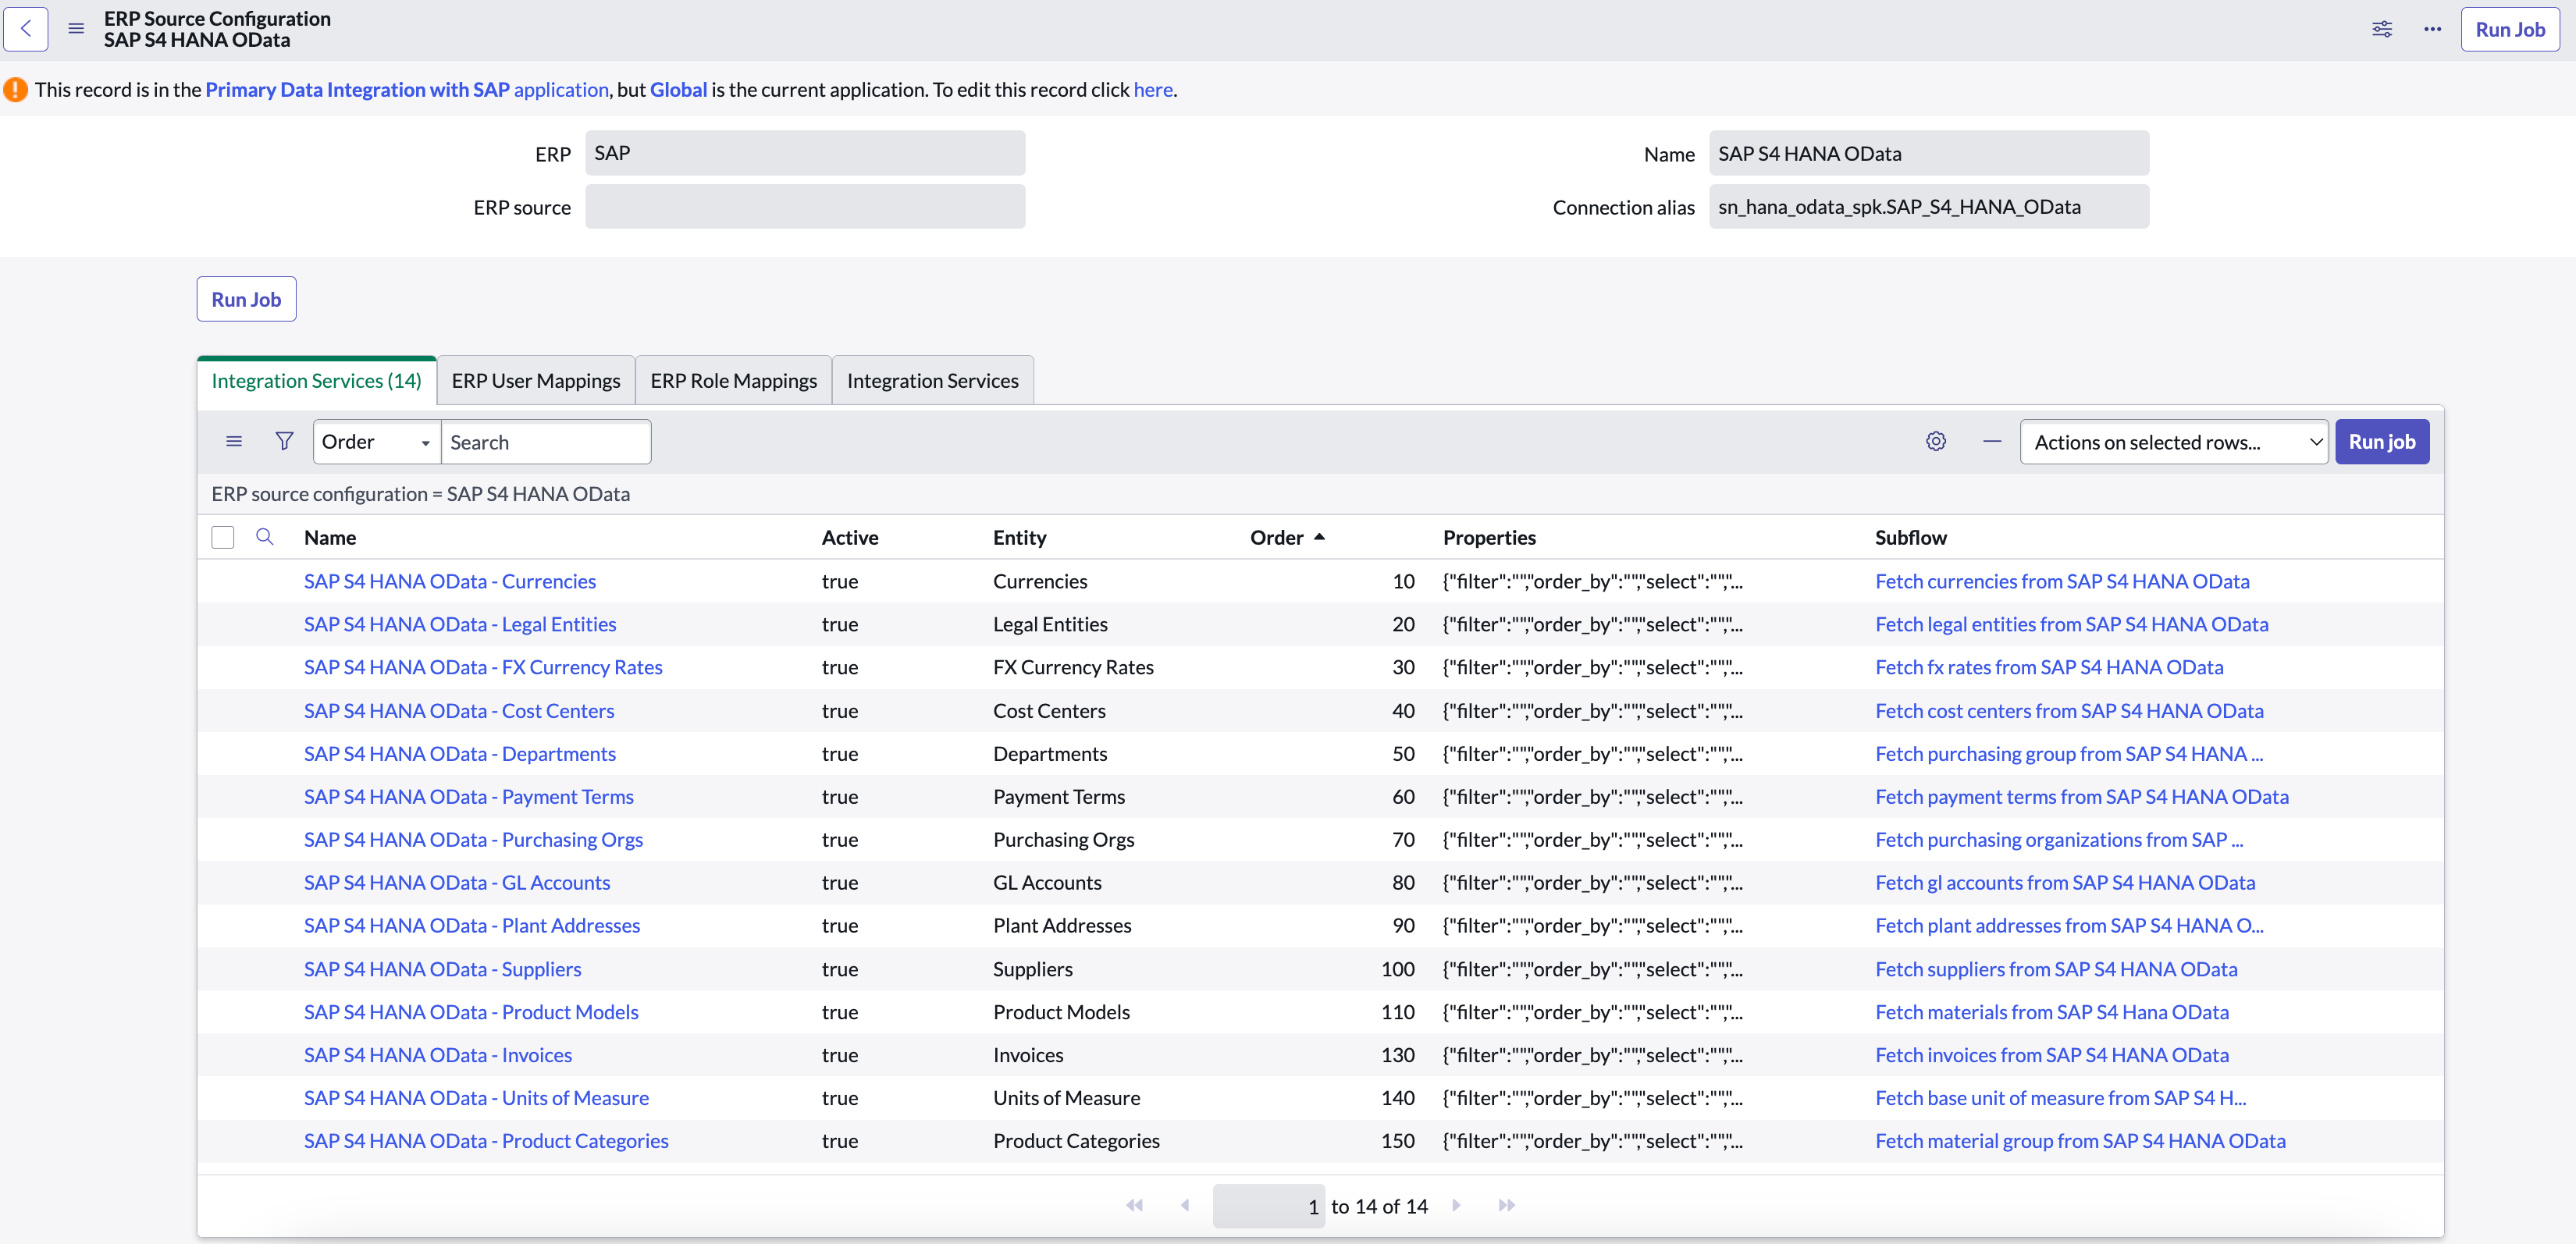The image size is (2576, 1244).
Task: Open the Global application link
Action: click(x=678, y=89)
